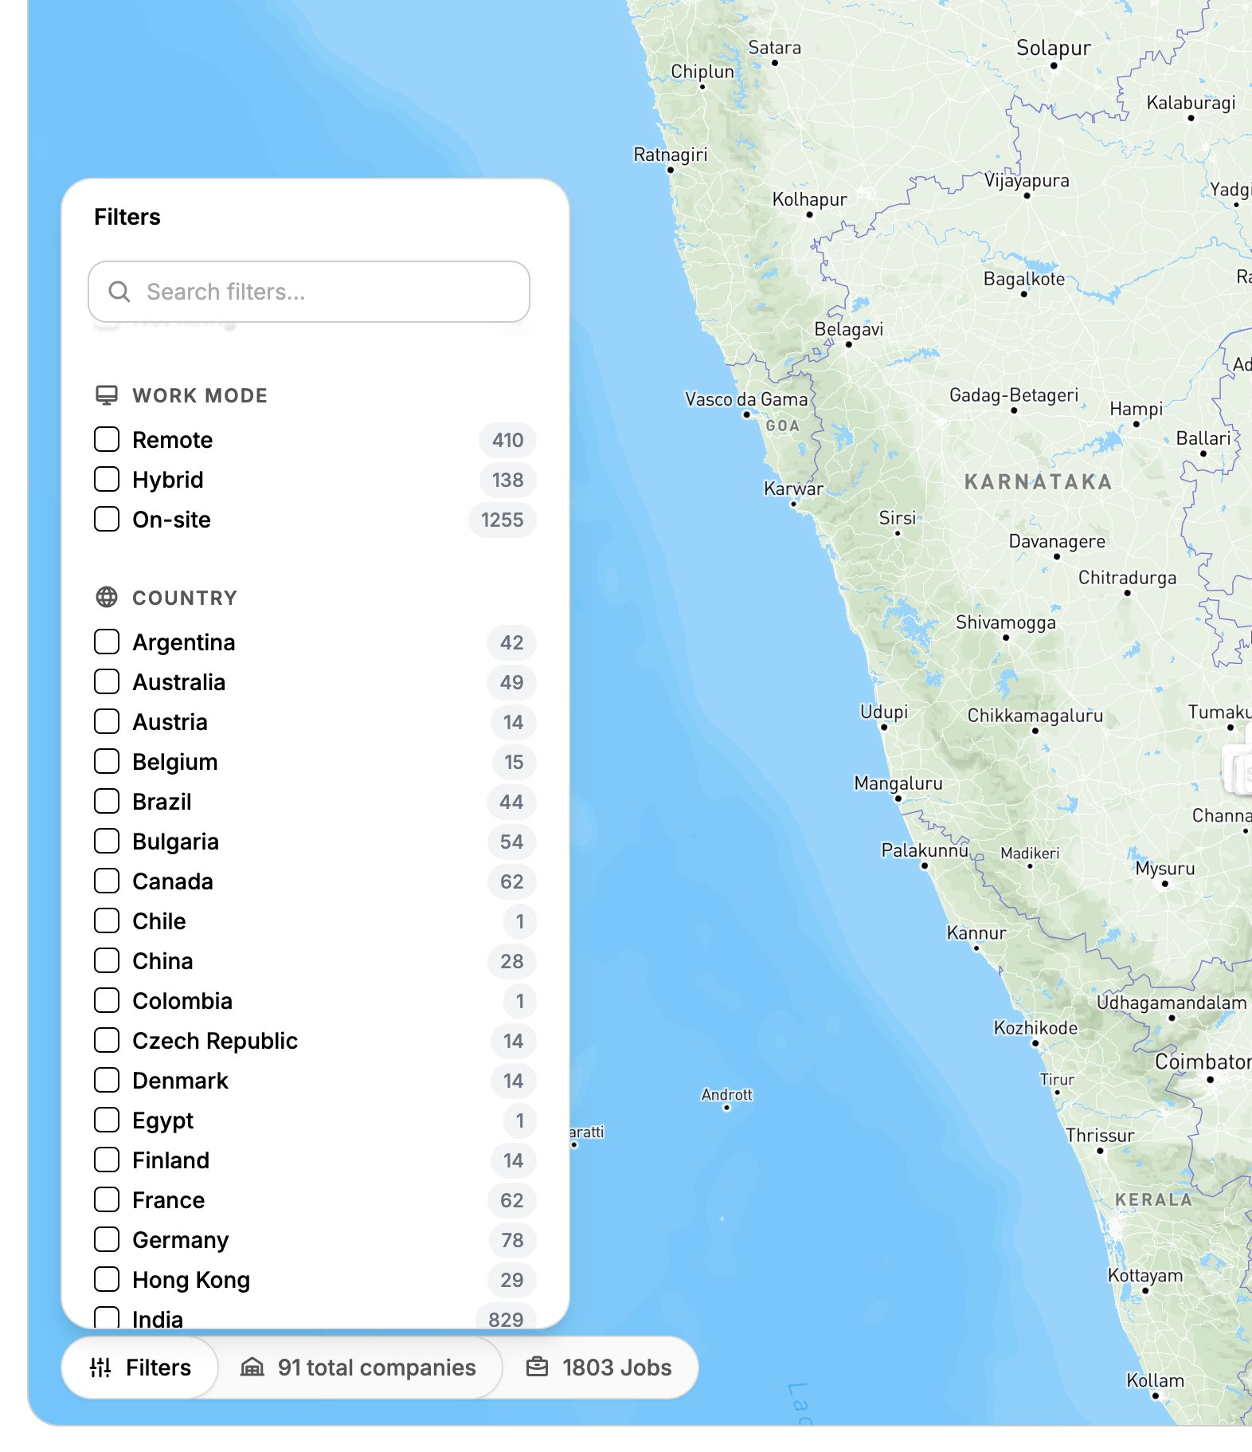The height and width of the screenshot is (1452, 1252).
Task: Toggle the Filters panel button
Action: (x=140, y=1368)
